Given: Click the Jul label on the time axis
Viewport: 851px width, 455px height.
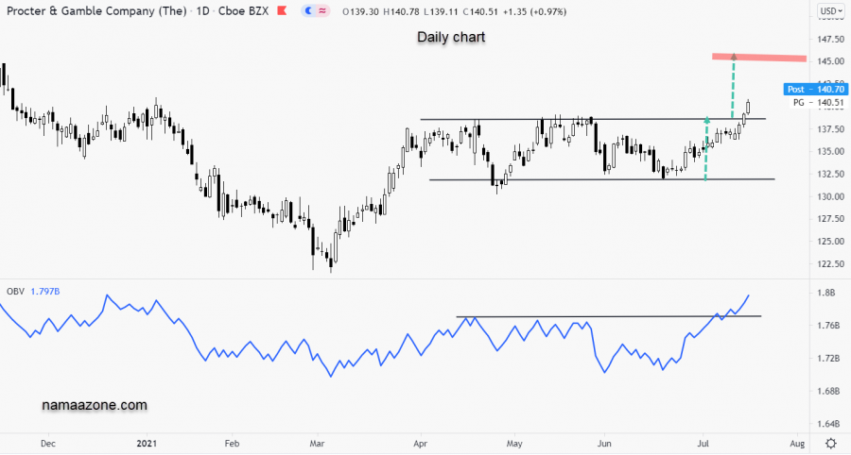Looking at the screenshot, I should (703, 442).
